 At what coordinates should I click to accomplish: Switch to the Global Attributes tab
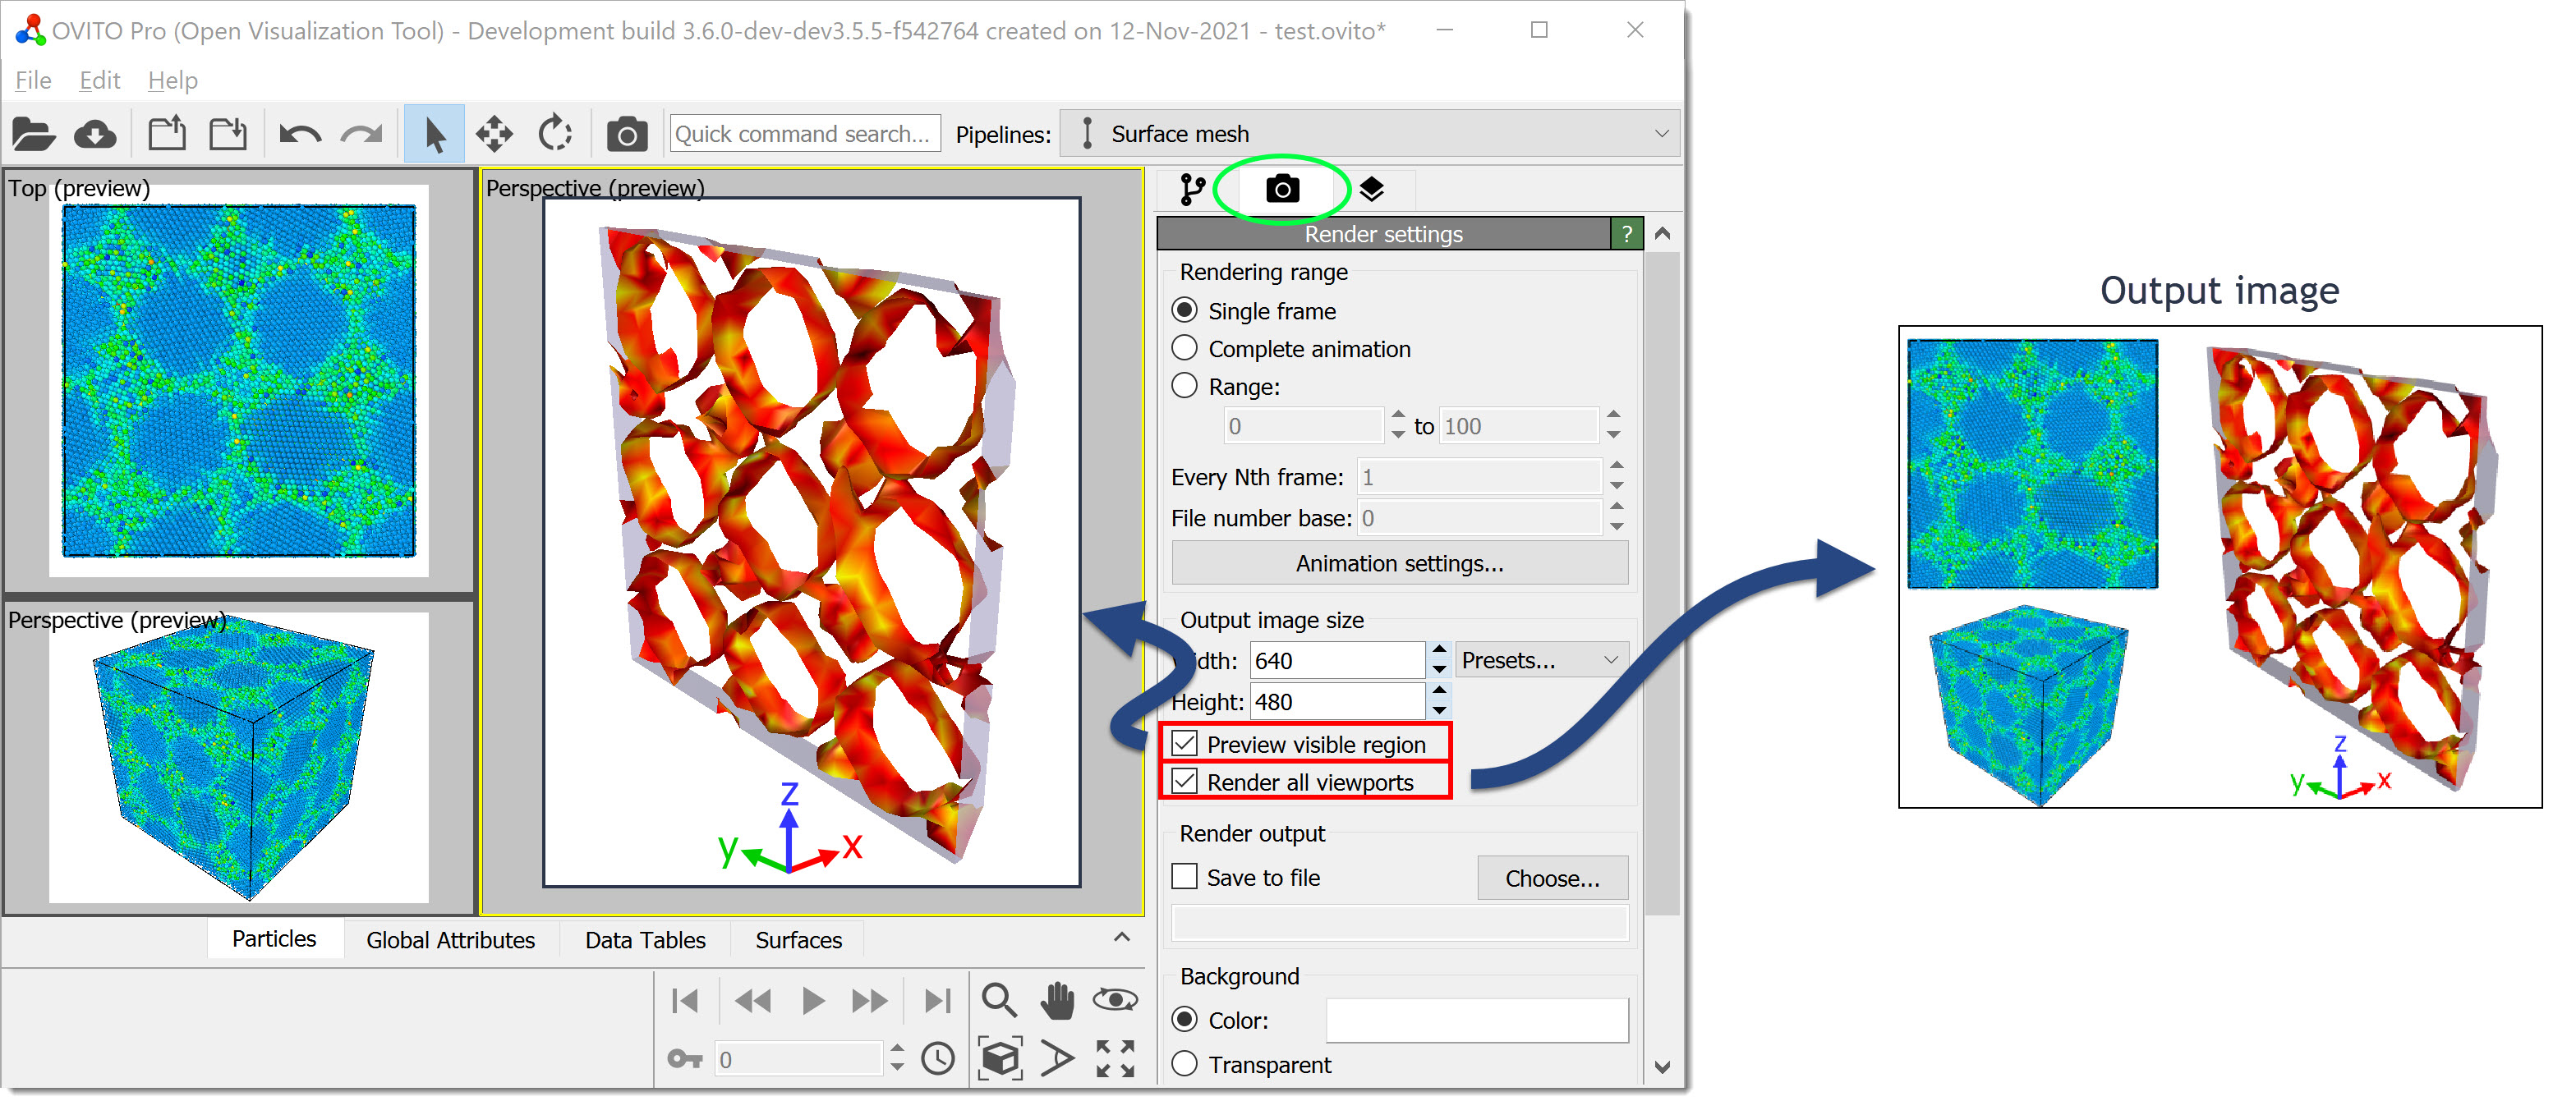tap(450, 939)
